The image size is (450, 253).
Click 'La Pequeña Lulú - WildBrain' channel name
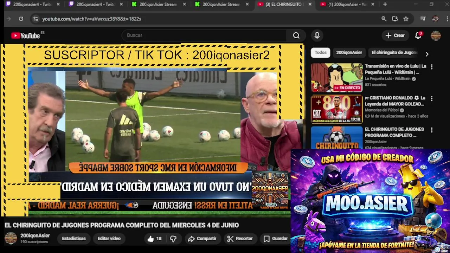(x=387, y=79)
